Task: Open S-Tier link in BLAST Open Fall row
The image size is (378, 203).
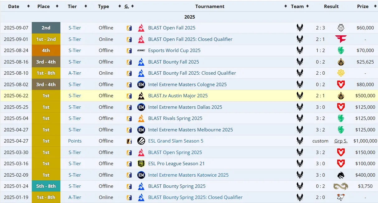Action: 75,28
